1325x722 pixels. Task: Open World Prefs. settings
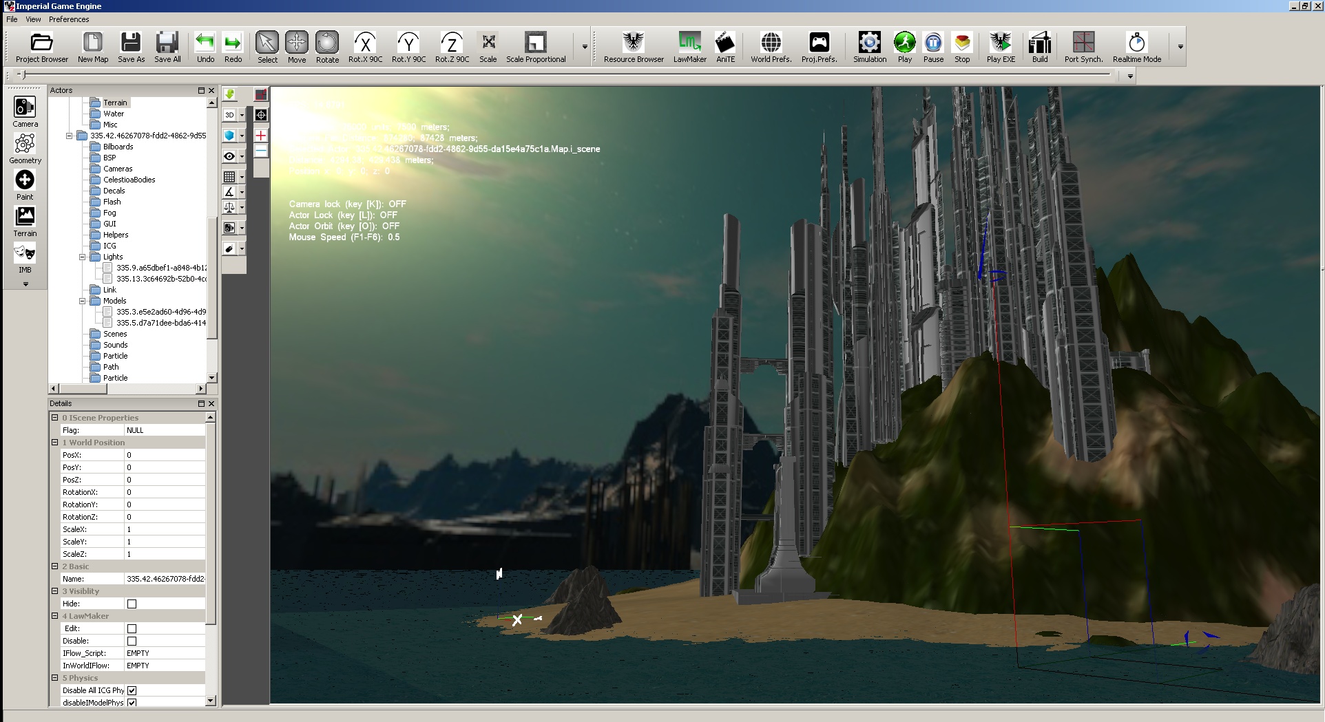(x=771, y=47)
